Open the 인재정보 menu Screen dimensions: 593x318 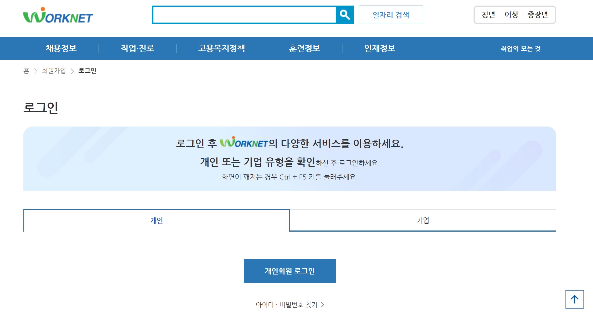(x=380, y=48)
